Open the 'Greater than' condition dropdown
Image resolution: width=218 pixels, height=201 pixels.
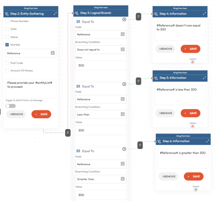point(101,179)
